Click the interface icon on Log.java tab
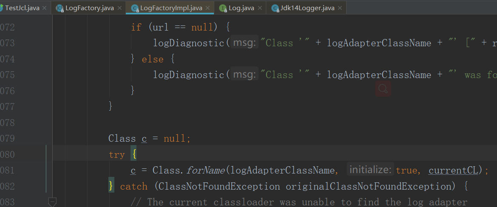This screenshot has width=497, height=207. (223, 8)
